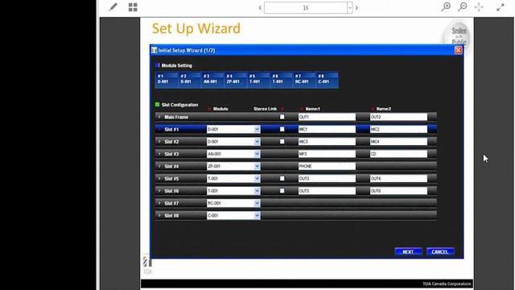The height and width of the screenshot is (290, 515).
Task: Toggle Stereo Link for Slot #2
Action: pyautogui.click(x=282, y=142)
